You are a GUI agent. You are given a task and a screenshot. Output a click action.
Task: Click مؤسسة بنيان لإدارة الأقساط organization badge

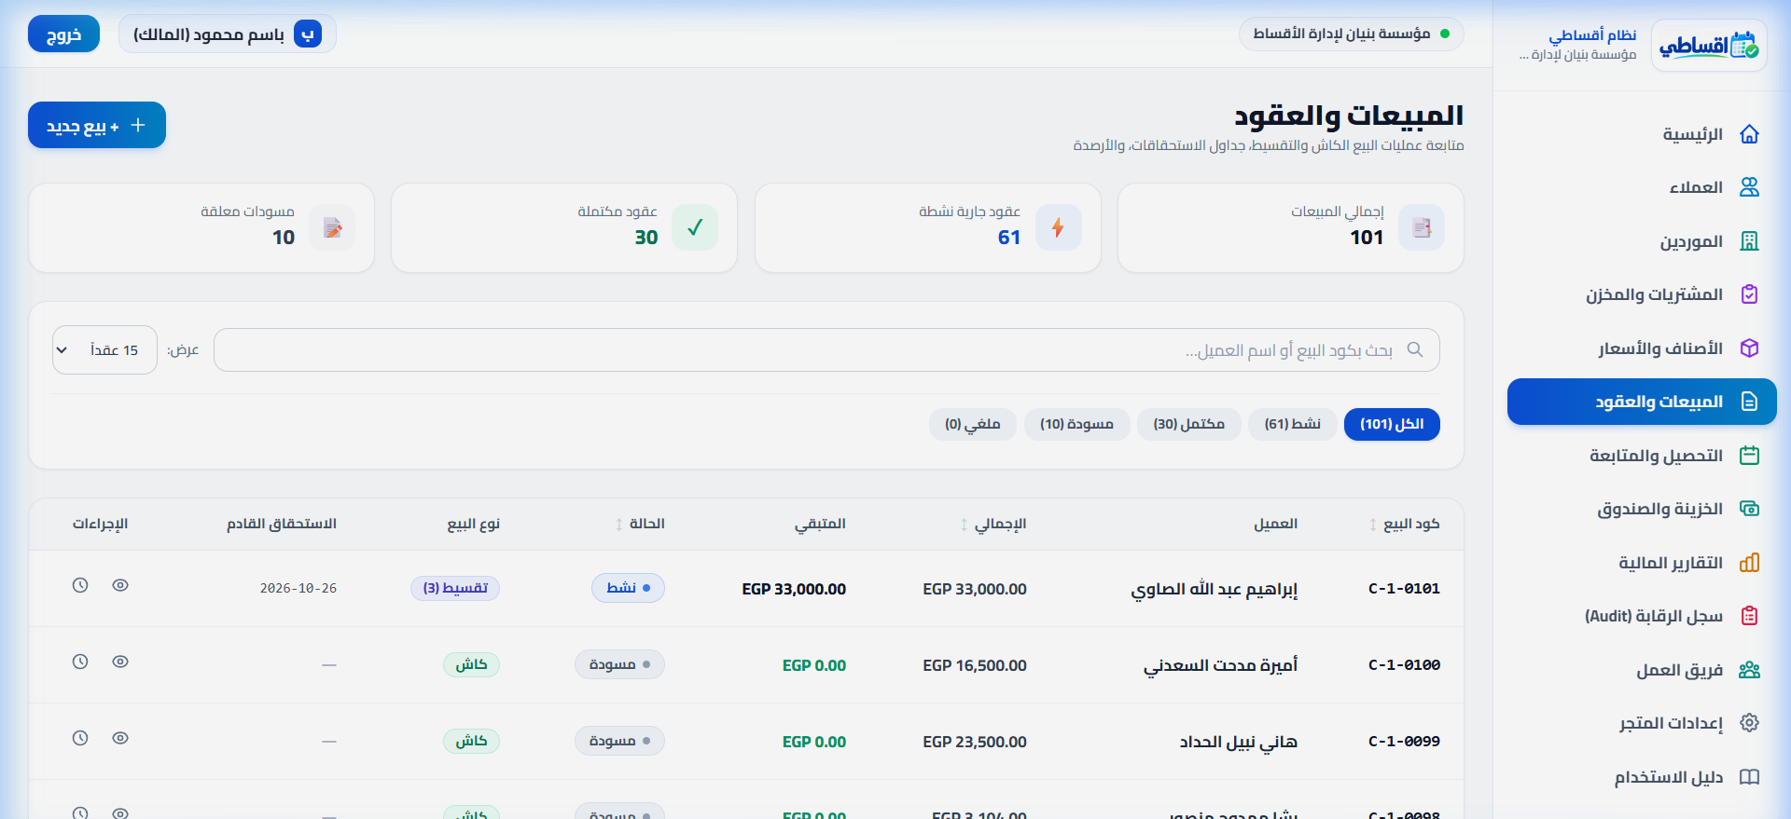point(1352,34)
